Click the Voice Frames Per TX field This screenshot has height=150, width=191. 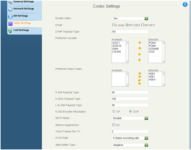pyautogui.click(x=130, y=131)
